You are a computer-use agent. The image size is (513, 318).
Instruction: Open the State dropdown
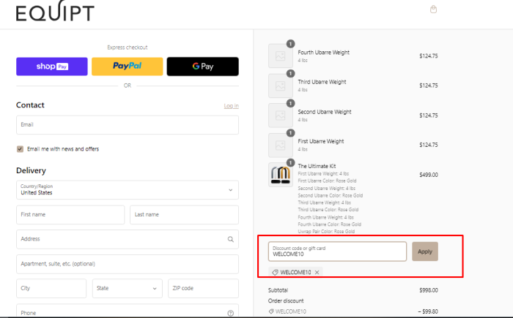point(128,288)
